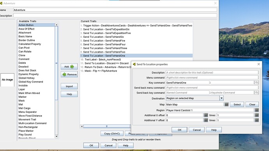This screenshot has height=151, width=269.
Task: Click Cancel in Send To Location properties
Action: [x=196, y=130]
